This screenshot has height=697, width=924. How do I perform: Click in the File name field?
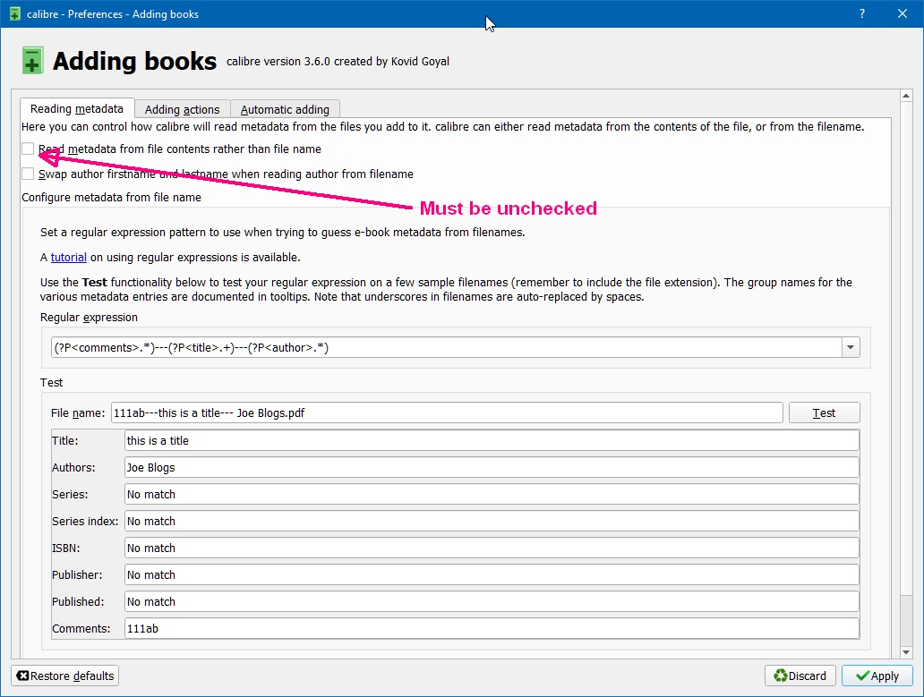447,412
